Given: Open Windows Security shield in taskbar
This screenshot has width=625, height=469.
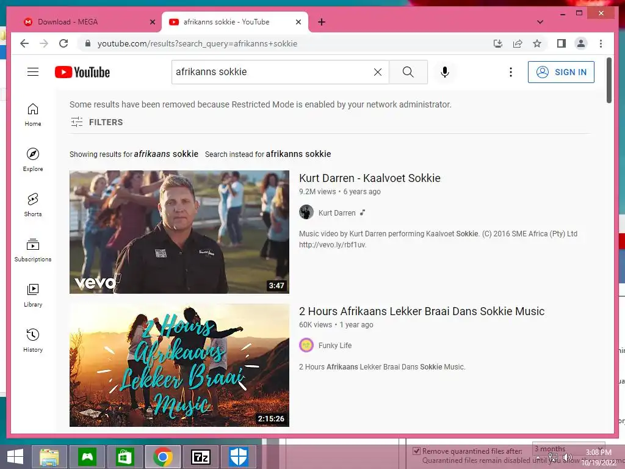Looking at the screenshot, I should [x=239, y=457].
